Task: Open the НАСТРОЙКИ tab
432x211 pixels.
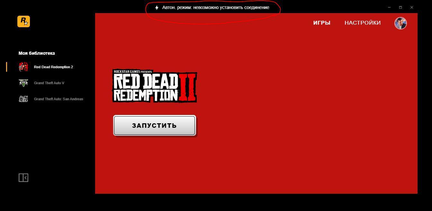Action: point(363,23)
